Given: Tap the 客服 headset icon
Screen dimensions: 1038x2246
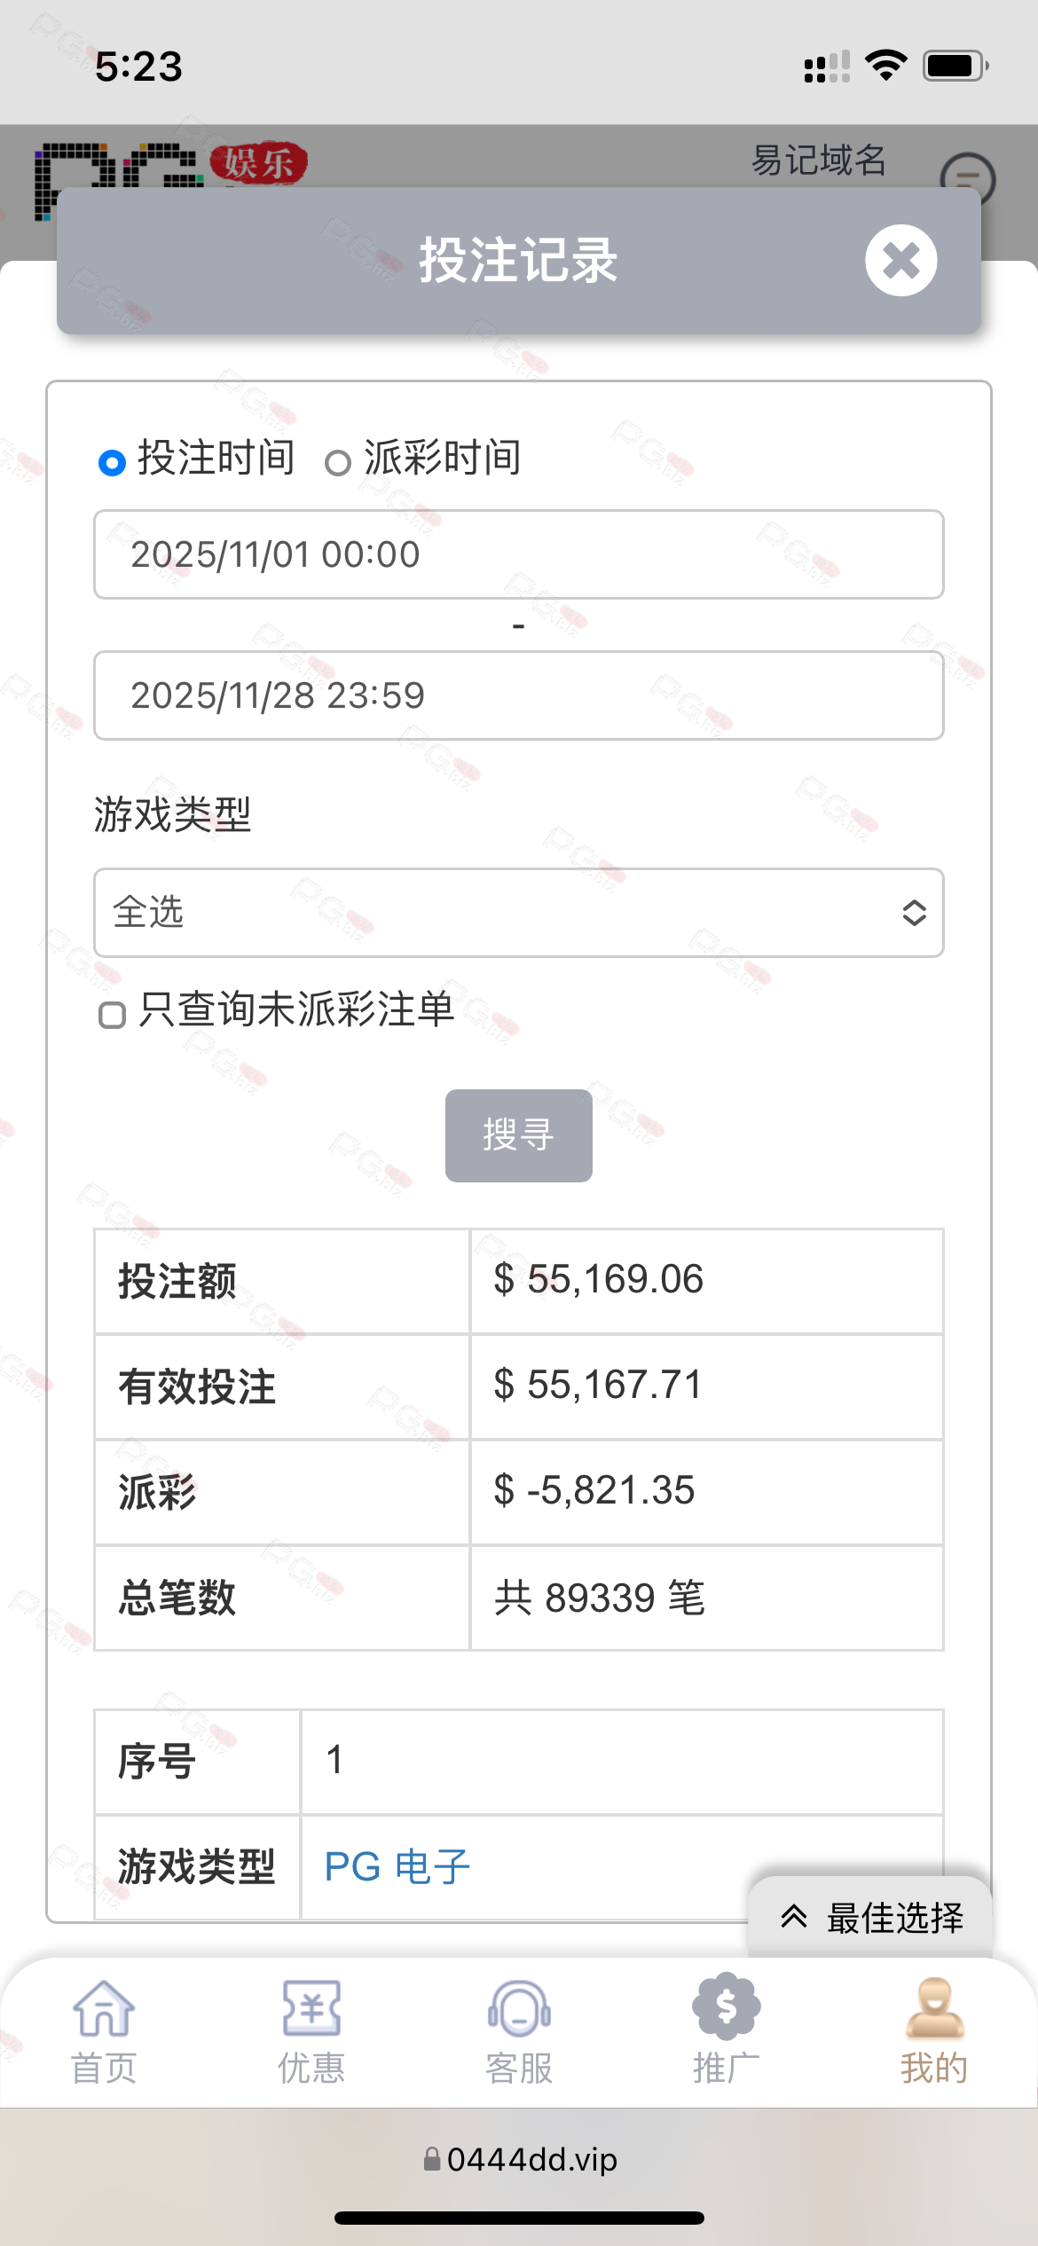Looking at the screenshot, I should point(519,2008).
